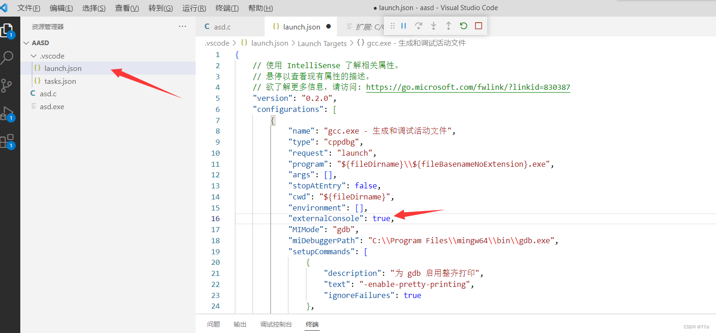Click the true value of externalConsole

tap(382, 218)
